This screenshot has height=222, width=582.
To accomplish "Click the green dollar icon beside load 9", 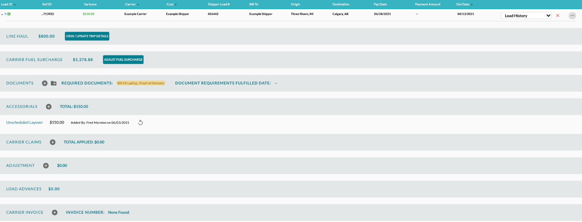I will [9, 14].
